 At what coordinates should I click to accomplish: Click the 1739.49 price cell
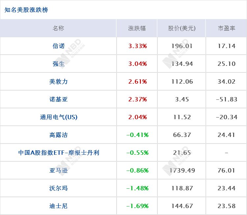(182, 171)
